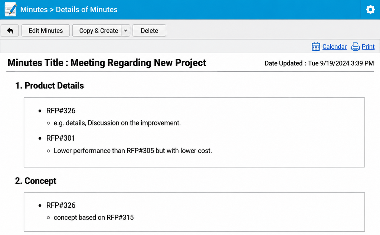Image resolution: width=380 pixels, height=235 pixels.
Task: Go back using the arrow button
Action: coord(10,31)
